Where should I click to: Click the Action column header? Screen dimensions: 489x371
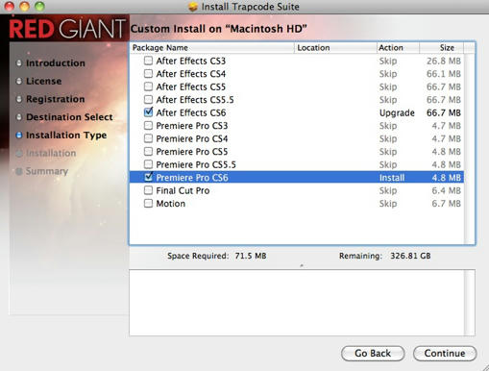click(398, 48)
